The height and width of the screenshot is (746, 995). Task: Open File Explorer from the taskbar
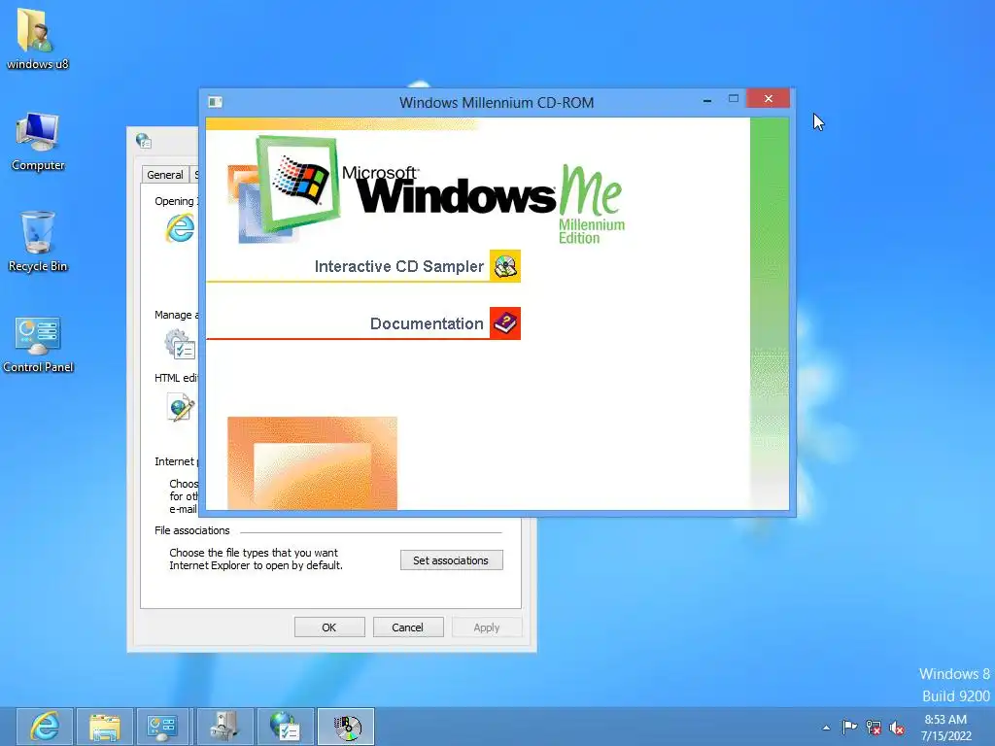[x=105, y=727]
